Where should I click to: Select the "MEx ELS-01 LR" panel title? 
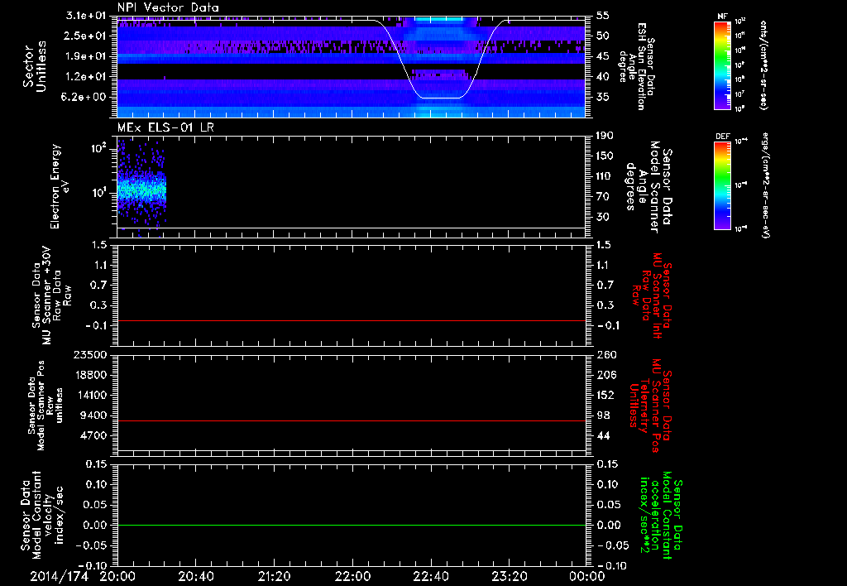(x=165, y=127)
